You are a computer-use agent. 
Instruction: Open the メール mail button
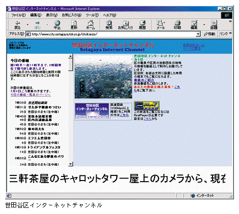[x=160, y=25]
